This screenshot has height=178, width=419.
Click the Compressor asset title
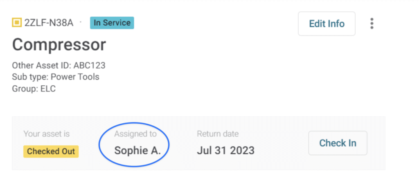click(x=59, y=44)
